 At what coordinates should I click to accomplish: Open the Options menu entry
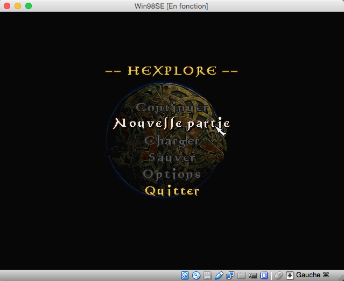click(x=172, y=175)
